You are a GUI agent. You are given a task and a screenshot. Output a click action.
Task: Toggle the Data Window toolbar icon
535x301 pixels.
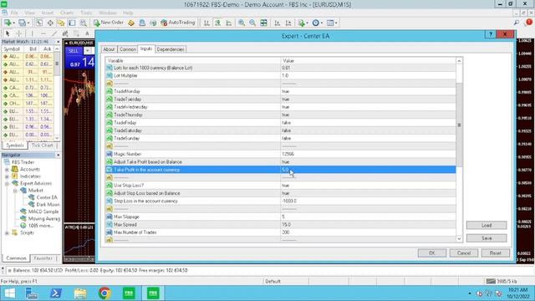(50, 23)
